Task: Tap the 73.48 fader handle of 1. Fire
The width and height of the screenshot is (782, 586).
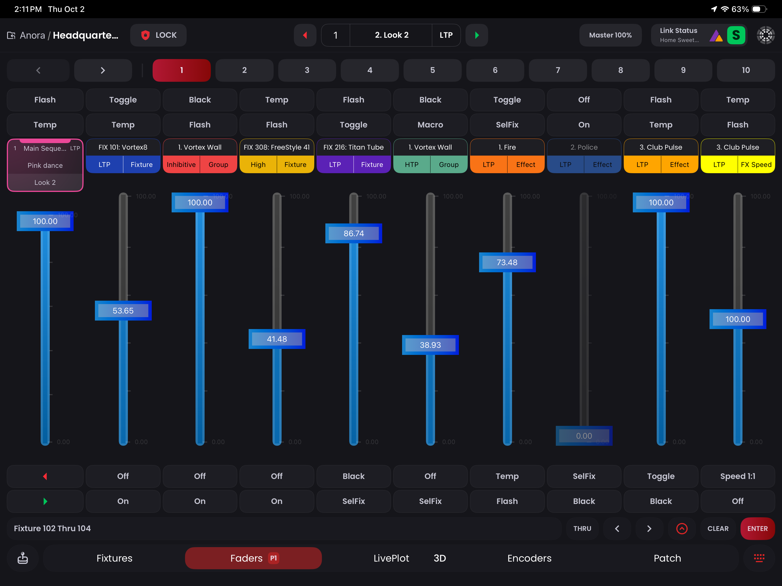Action: (x=507, y=262)
